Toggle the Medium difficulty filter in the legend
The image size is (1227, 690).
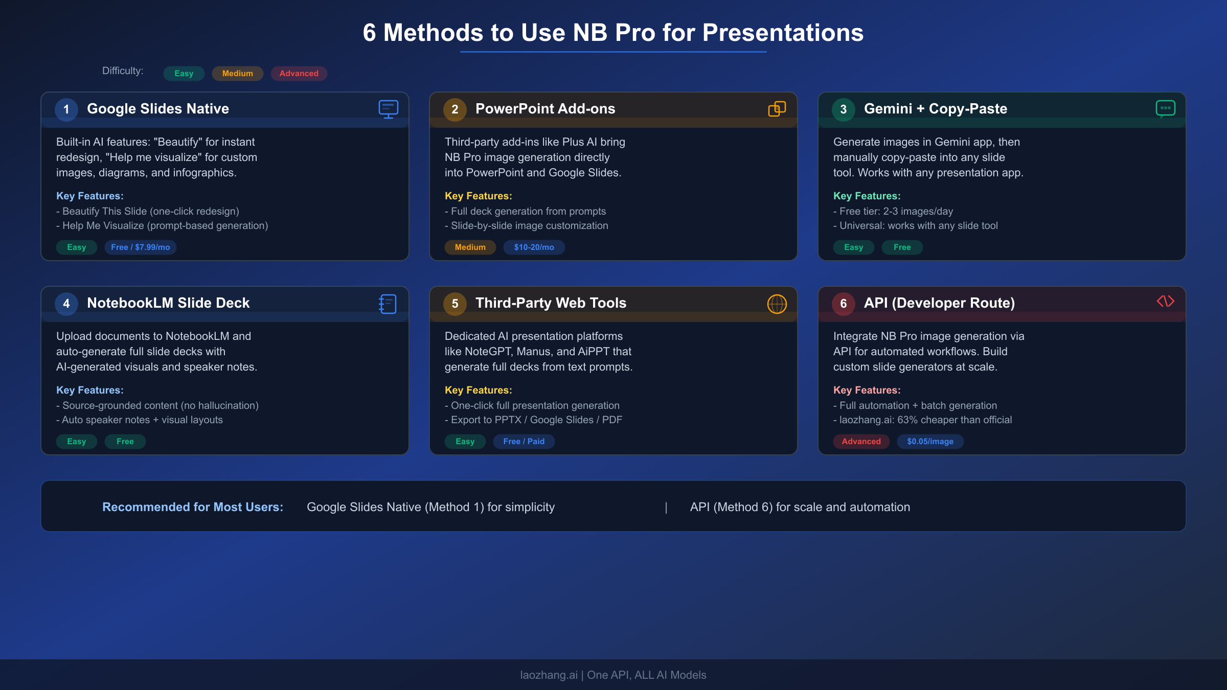237,73
